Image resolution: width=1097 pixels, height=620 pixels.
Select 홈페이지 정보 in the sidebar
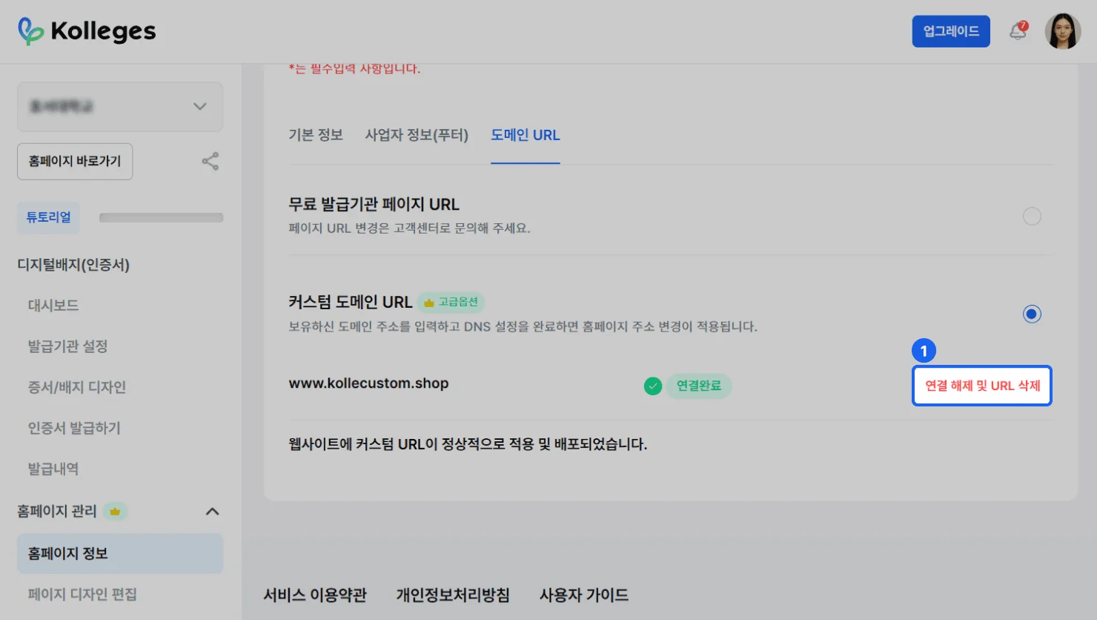(120, 554)
